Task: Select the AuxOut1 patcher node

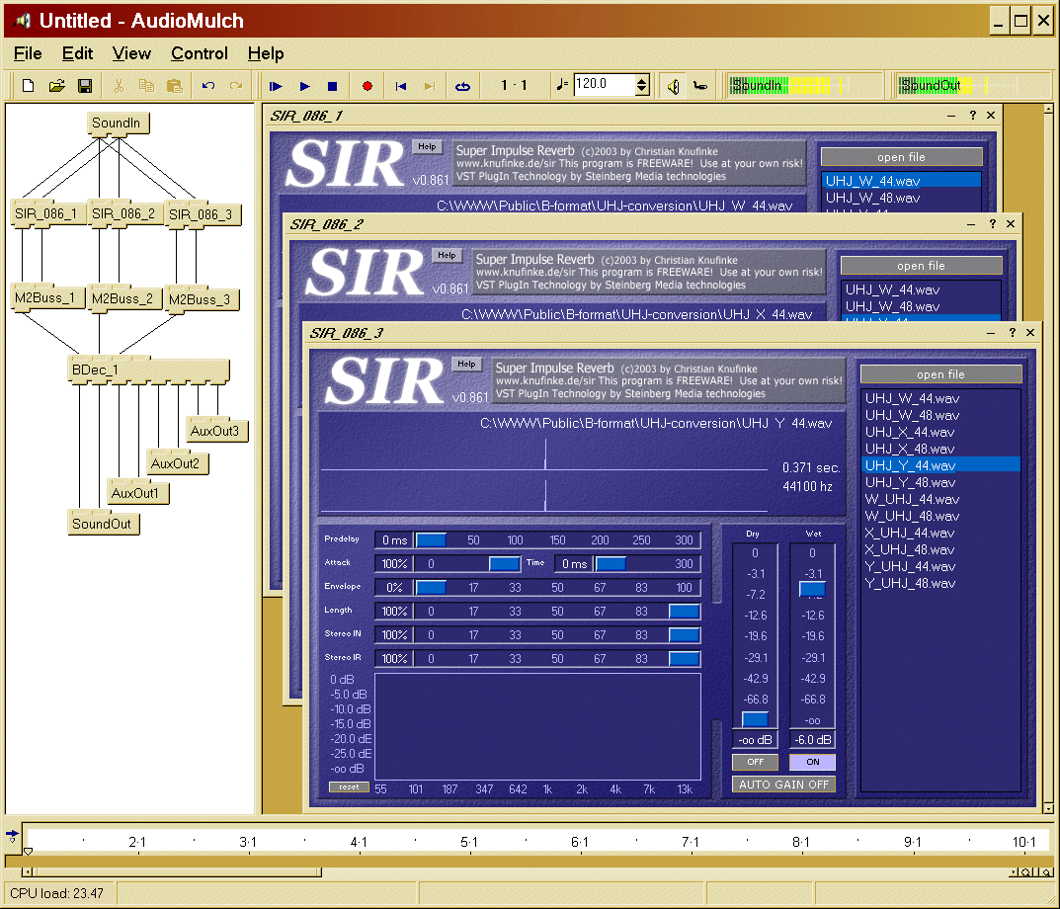Action: tap(137, 493)
